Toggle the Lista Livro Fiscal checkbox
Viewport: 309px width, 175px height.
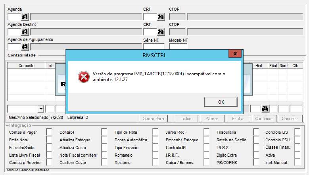pyautogui.click(x=49, y=155)
